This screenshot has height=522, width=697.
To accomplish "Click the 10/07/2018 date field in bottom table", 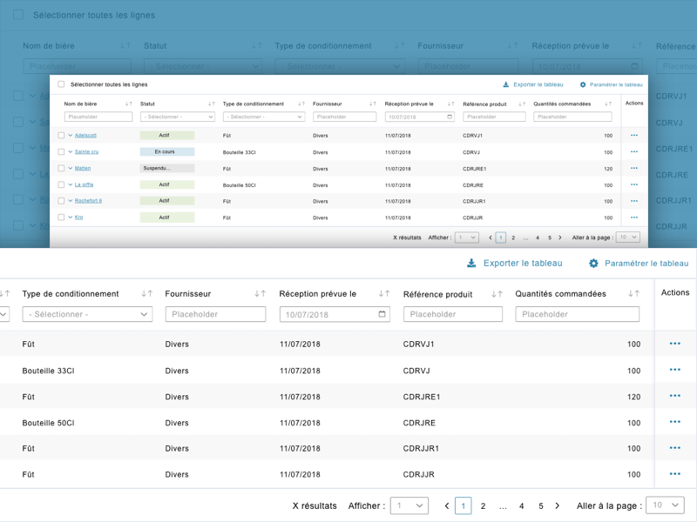I will 335,314.
